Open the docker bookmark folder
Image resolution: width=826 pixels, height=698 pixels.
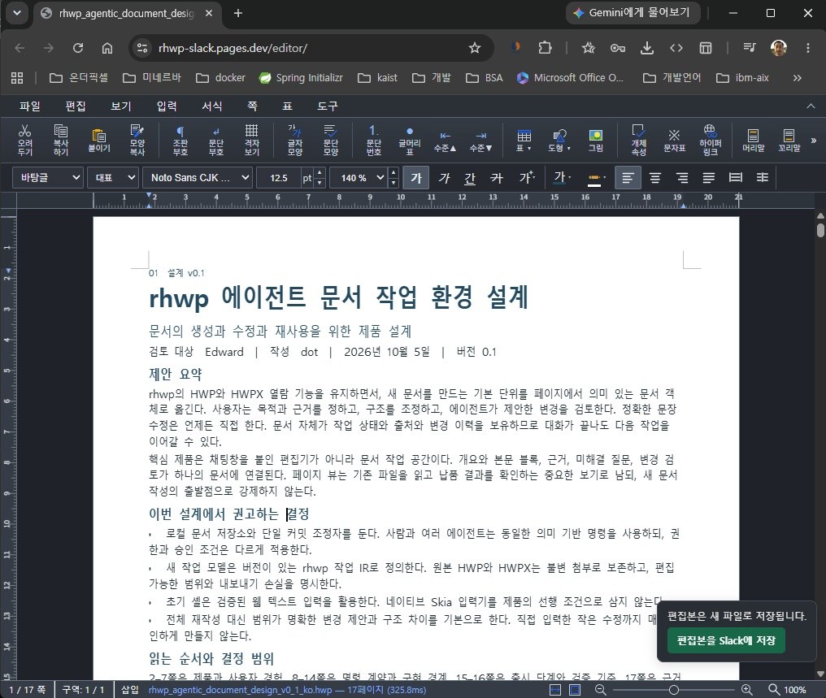[x=220, y=78]
